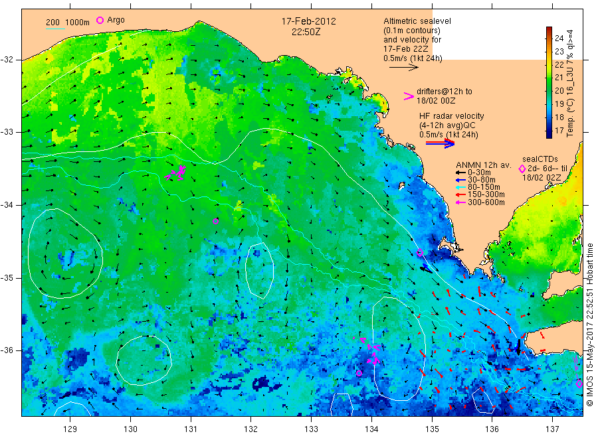The width and height of the screenshot is (598, 438).
Task: Select the black 0-30m ANMN arrow
Action: 460,173
